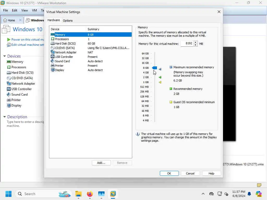Click the Summary column header
Screen dimensions: 267x200
point(109,29)
